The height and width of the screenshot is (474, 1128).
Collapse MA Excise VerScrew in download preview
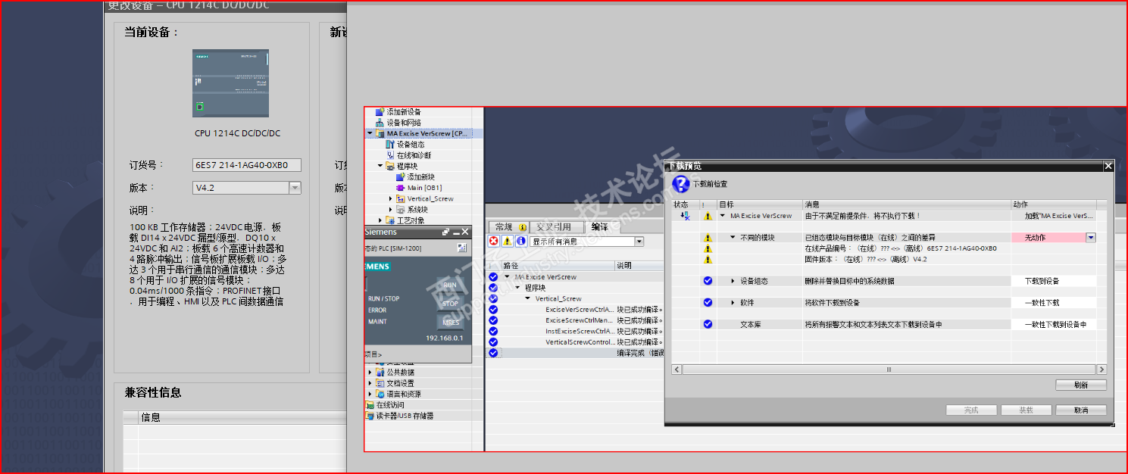[x=722, y=216]
